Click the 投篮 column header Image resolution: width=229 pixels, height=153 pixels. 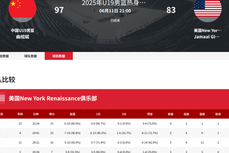pyautogui.click(x=72, y=114)
